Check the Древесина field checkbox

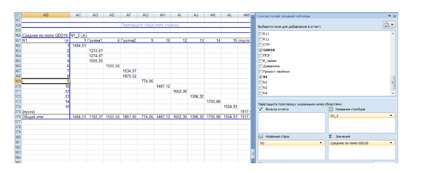click(260, 66)
